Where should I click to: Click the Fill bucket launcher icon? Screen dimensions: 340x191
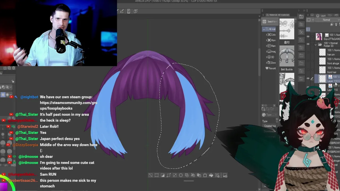click(x=211, y=175)
